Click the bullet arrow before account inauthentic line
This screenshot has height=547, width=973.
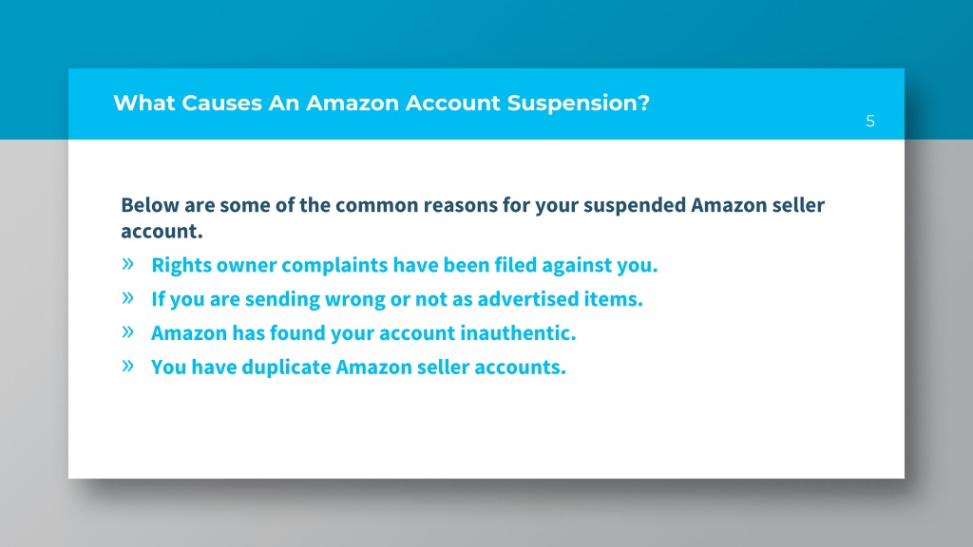(128, 332)
